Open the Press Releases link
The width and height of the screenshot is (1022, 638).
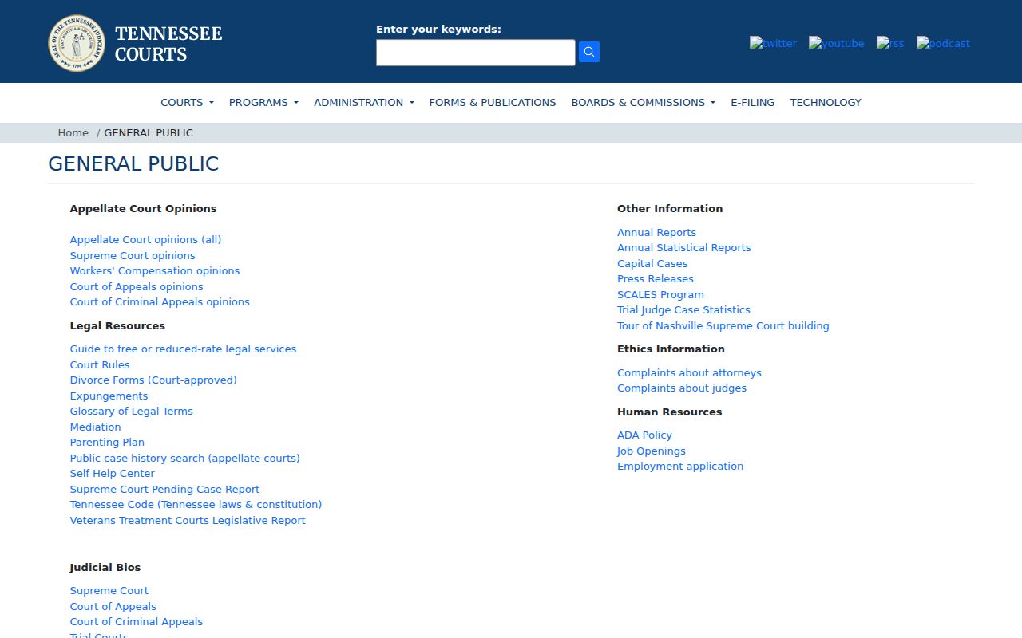coord(656,278)
